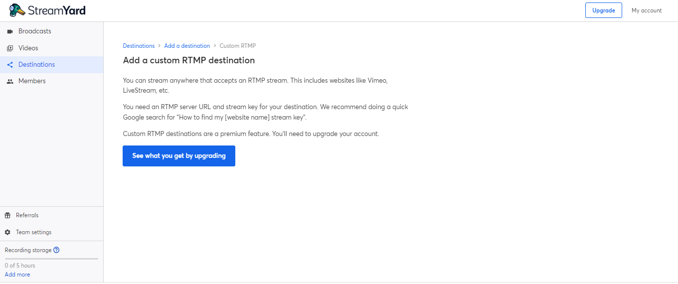
Task: Click the Members people icon in sidebar
Action: pos(9,81)
